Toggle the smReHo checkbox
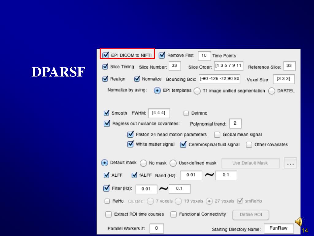The image size is (314, 236). tap(240, 201)
